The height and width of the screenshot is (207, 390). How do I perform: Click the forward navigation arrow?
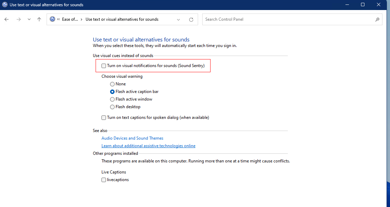pyautogui.click(x=19, y=19)
